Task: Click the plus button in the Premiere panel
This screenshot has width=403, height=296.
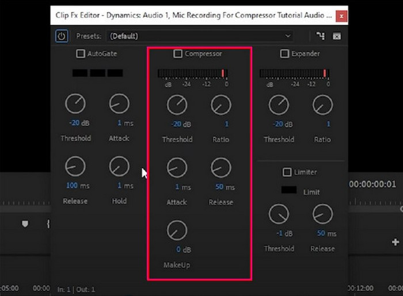Action: [396, 242]
